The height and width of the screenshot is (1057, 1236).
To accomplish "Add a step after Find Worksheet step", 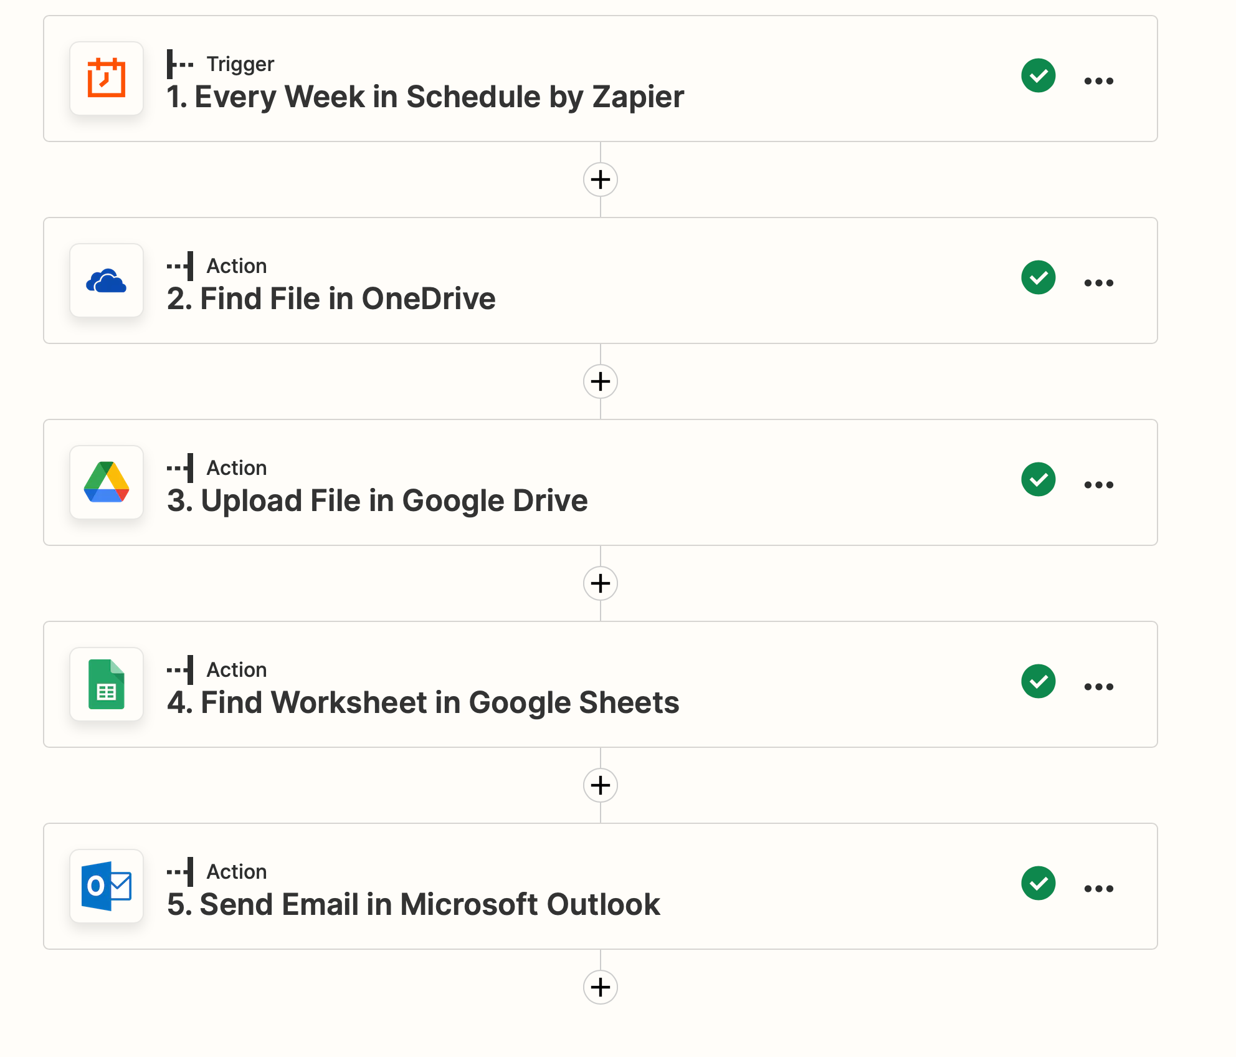I will (601, 785).
